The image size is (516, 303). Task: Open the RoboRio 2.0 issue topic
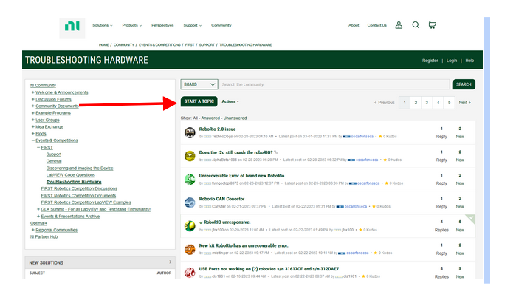pyautogui.click(x=217, y=129)
